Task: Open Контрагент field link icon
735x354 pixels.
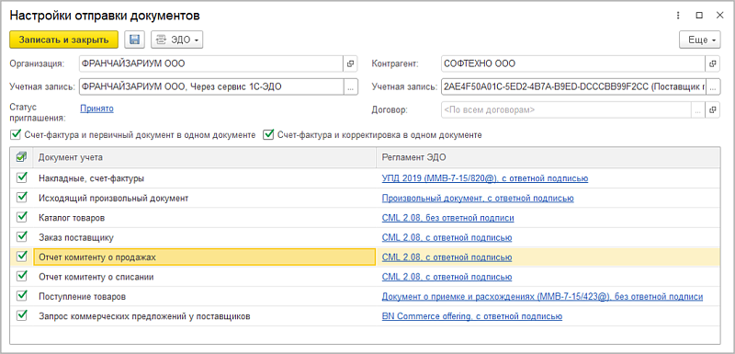Action: tap(713, 63)
